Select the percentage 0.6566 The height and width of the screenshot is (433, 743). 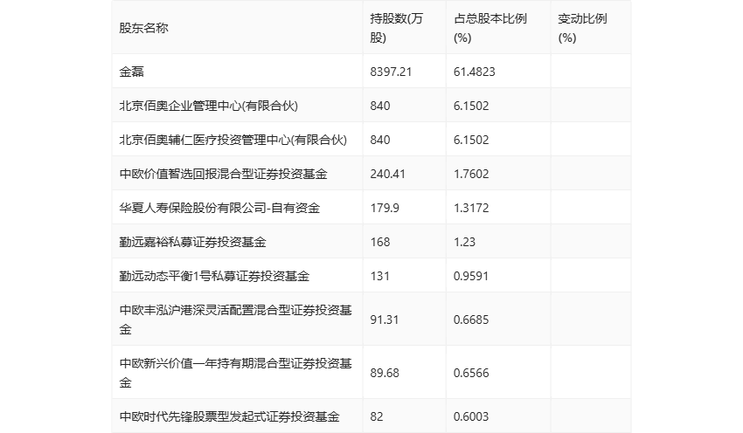coord(471,373)
